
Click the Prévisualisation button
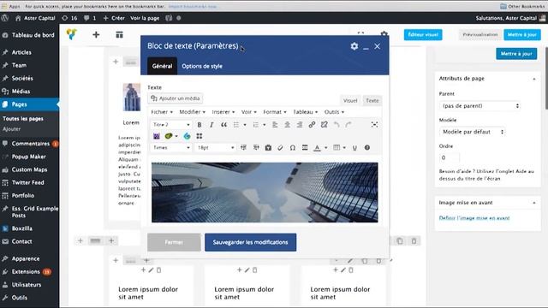click(x=479, y=34)
